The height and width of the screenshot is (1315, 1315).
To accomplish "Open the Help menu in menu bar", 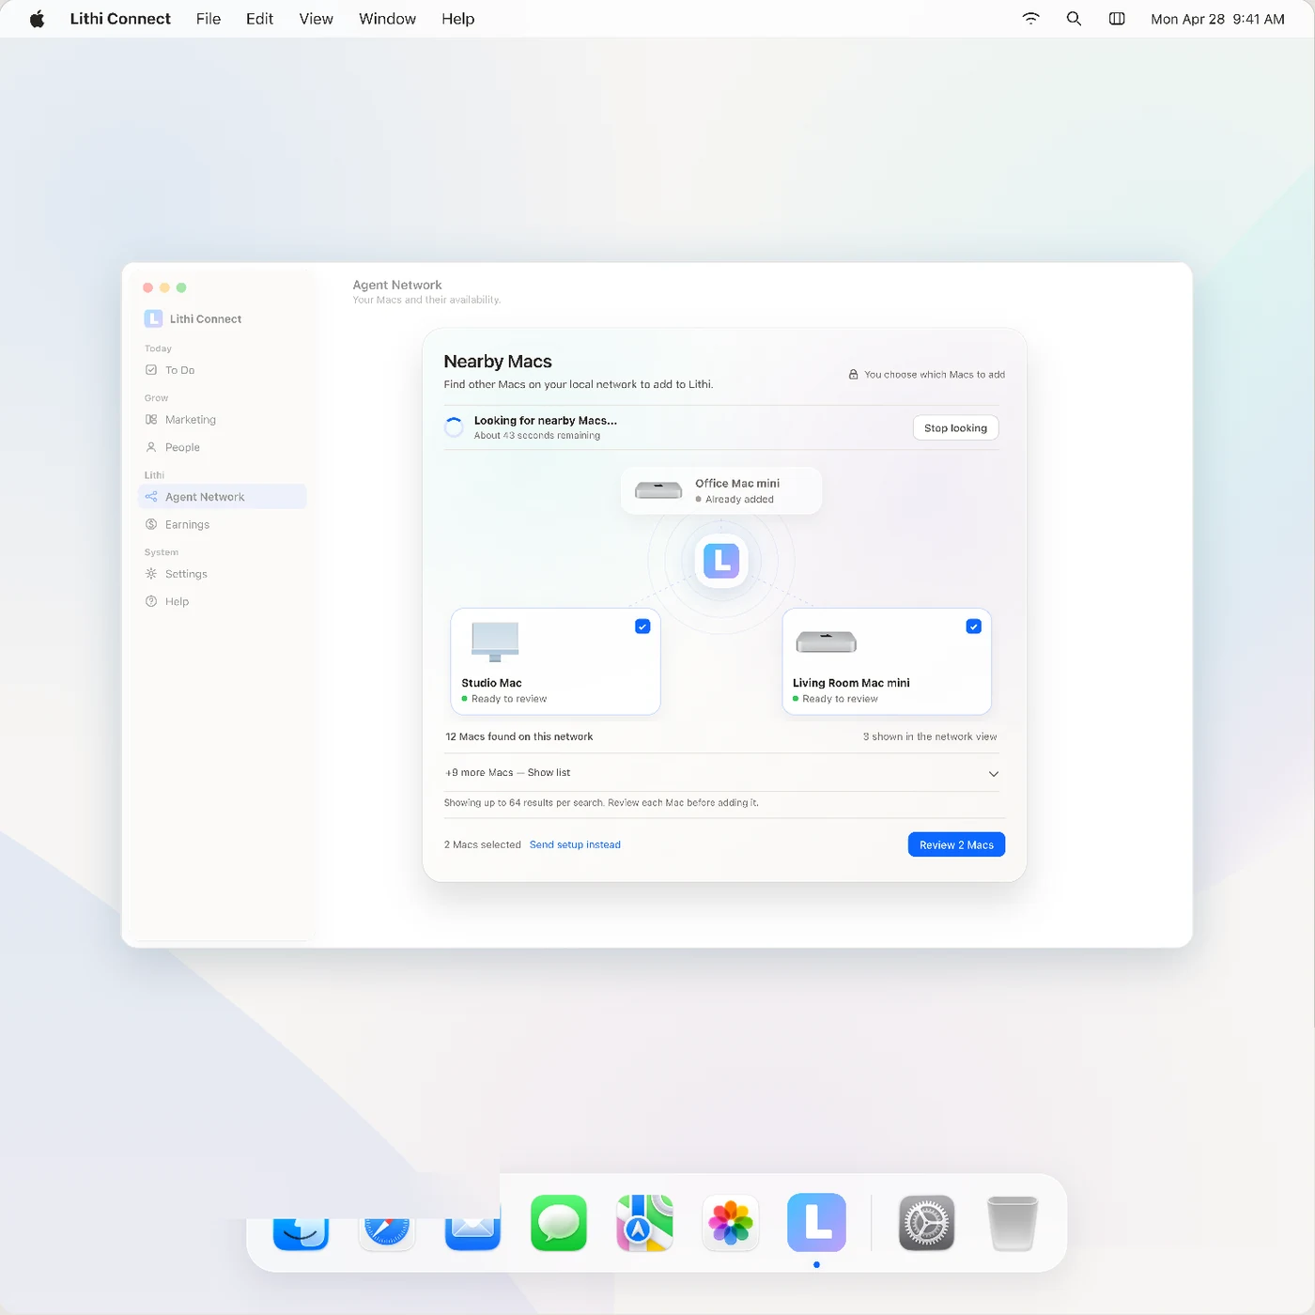I will tap(457, 19).
